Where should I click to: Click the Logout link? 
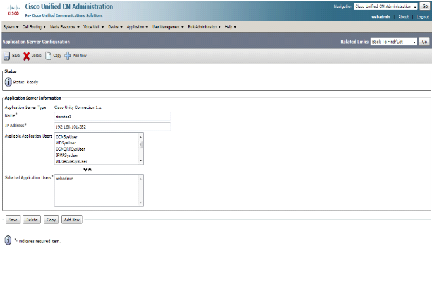[423, 17]
